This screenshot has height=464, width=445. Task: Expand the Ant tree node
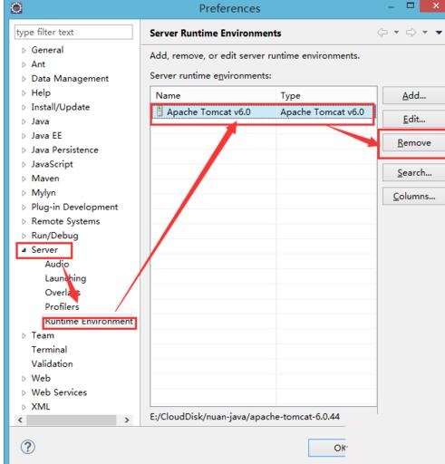(24, 64)
